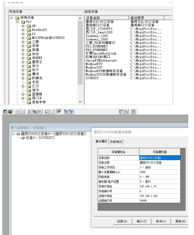The width and height of the screenshot is (194, 235).
Task: Click the 设备窗口 title bar icon
Action: click(x=13, y=128)
